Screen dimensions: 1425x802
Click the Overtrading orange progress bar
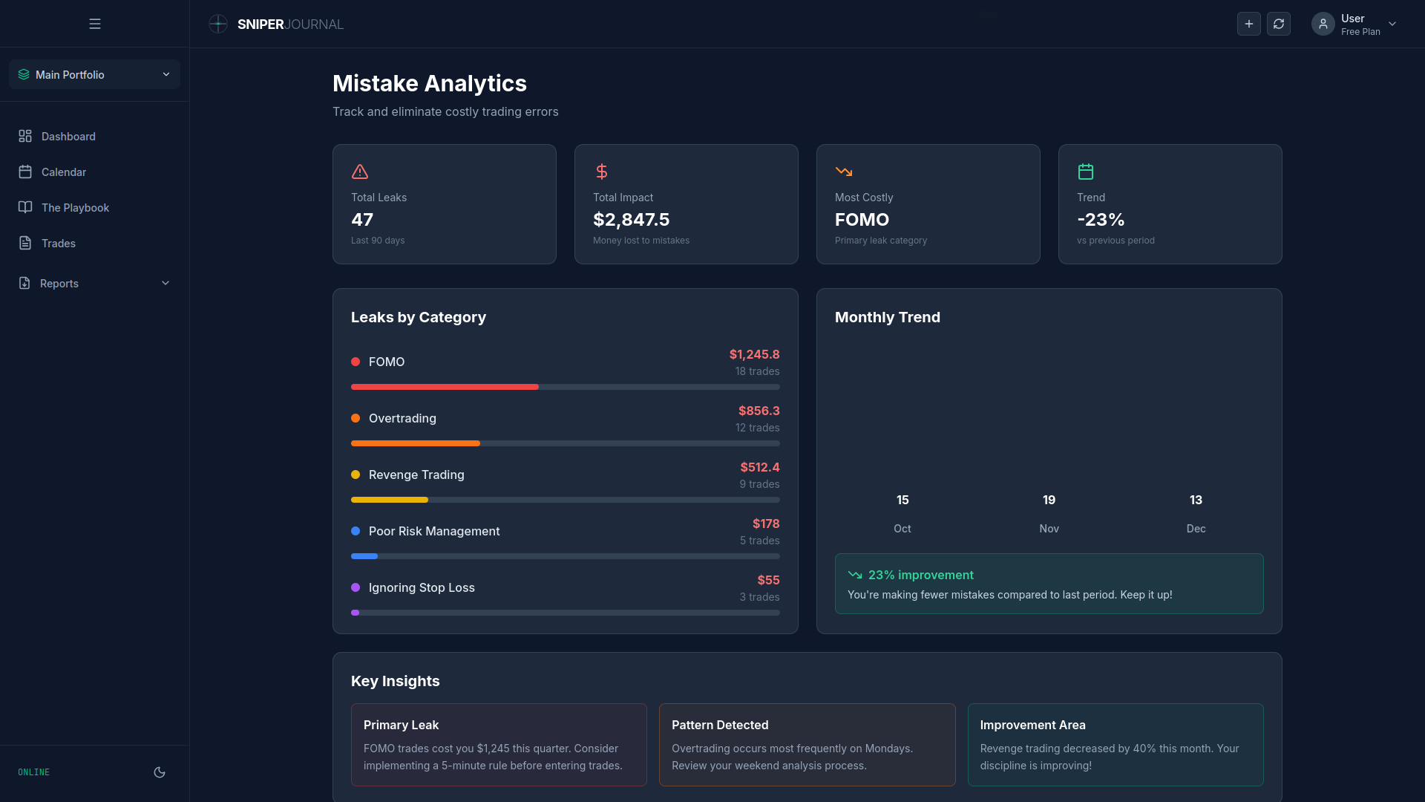pyautogui.click(x=416, y=443)
